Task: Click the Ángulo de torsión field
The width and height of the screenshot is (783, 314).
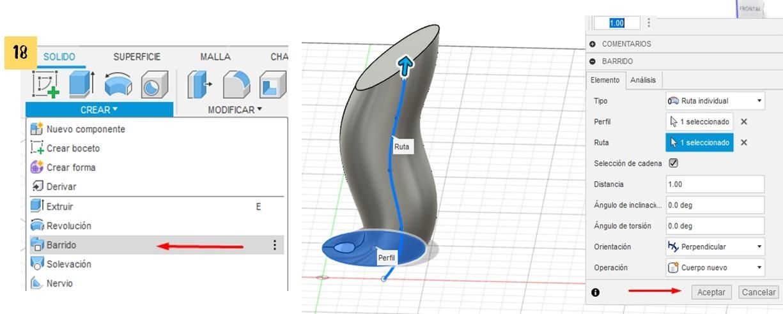Action: [x=715, y=226]
